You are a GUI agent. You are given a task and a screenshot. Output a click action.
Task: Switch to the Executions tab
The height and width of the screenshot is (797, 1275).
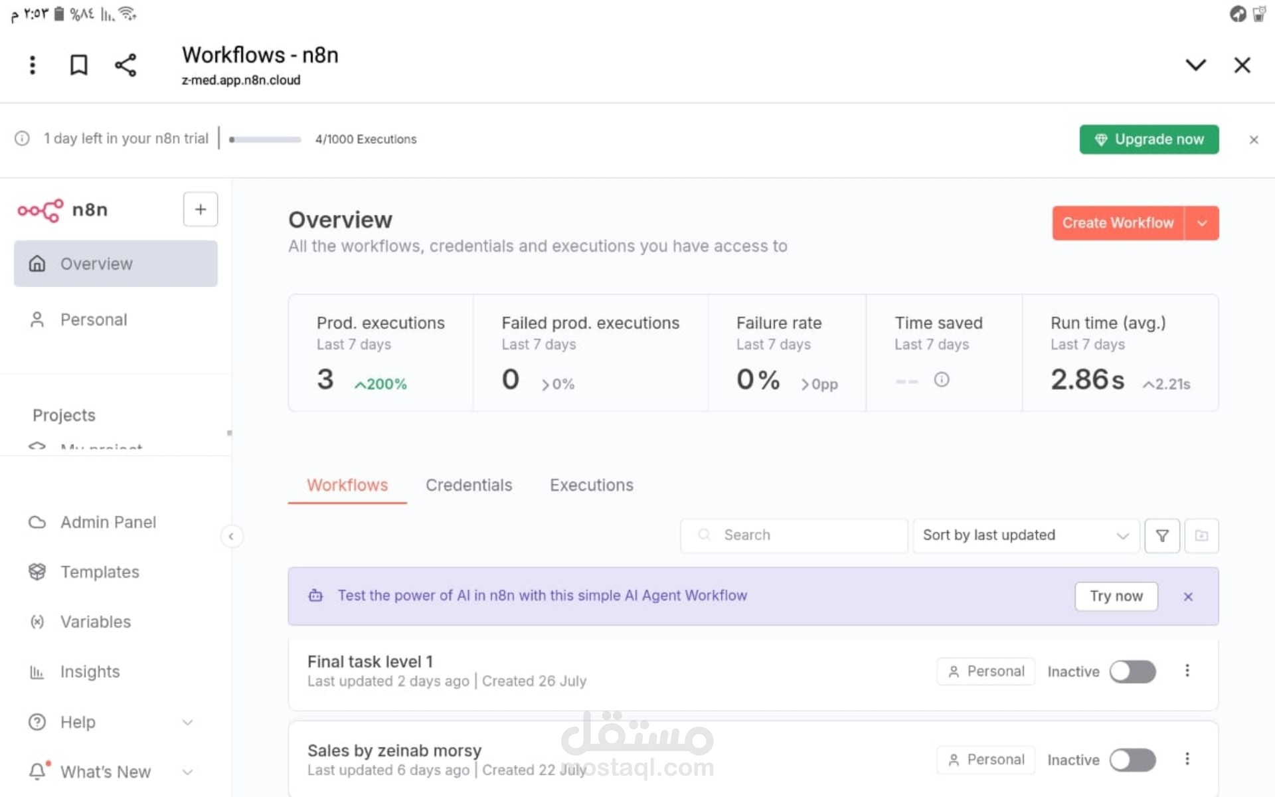[592, 486]
